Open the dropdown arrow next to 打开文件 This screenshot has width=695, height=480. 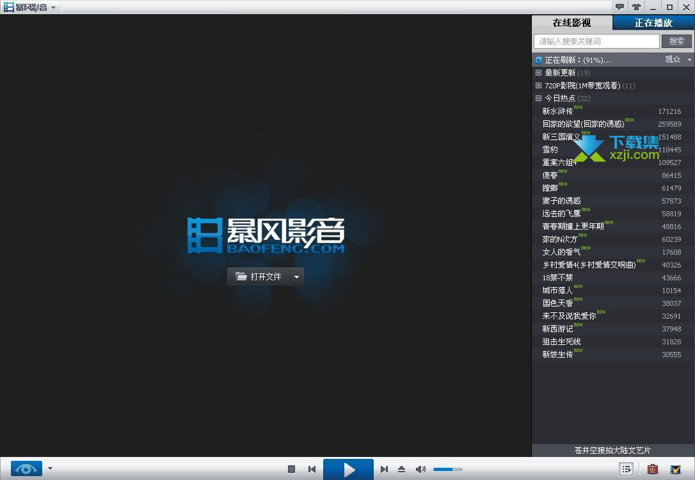pyautogui.click(x=296, y=276)
